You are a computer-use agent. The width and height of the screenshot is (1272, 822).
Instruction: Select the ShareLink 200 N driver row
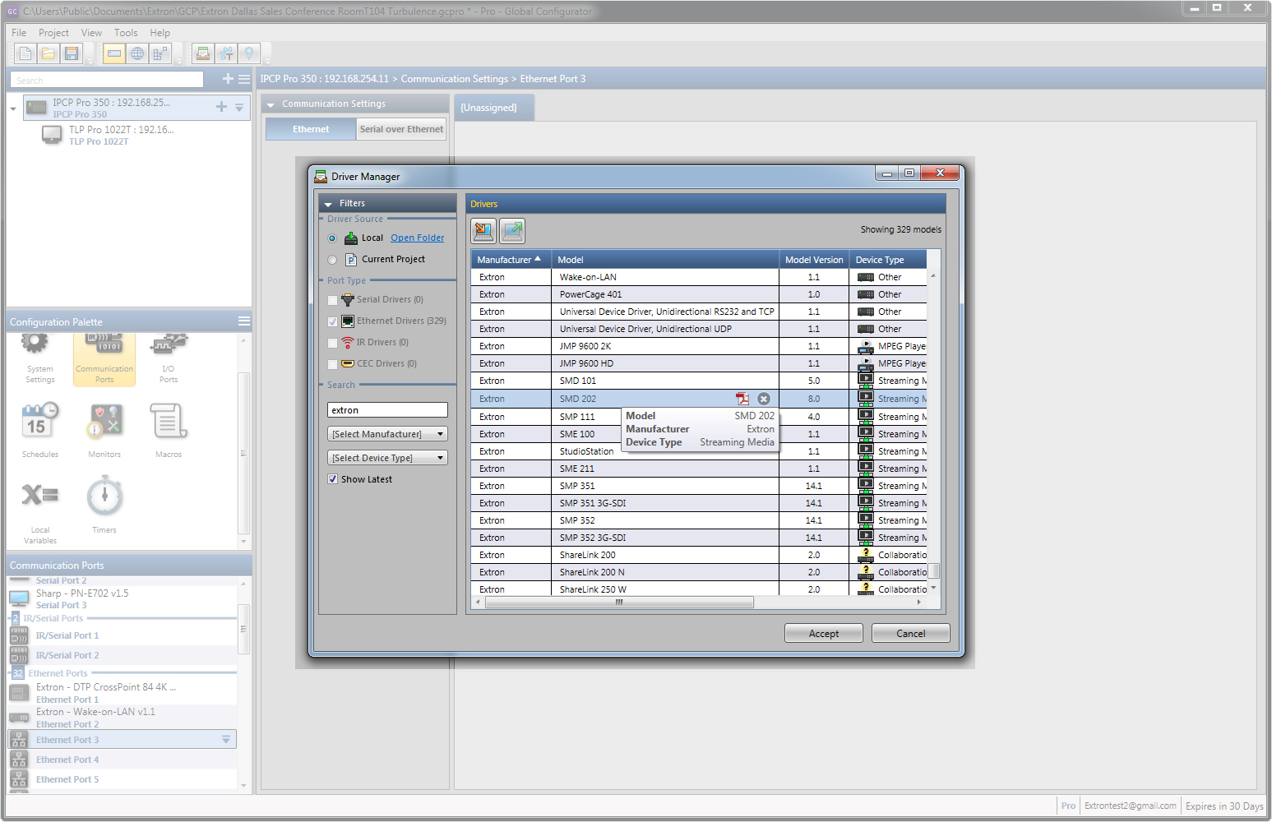pyautogui.click(x=699, y=572)
